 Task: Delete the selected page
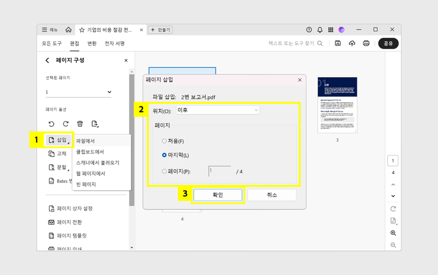pos(80,124)
